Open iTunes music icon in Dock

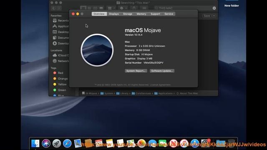(x=184, y=143)
